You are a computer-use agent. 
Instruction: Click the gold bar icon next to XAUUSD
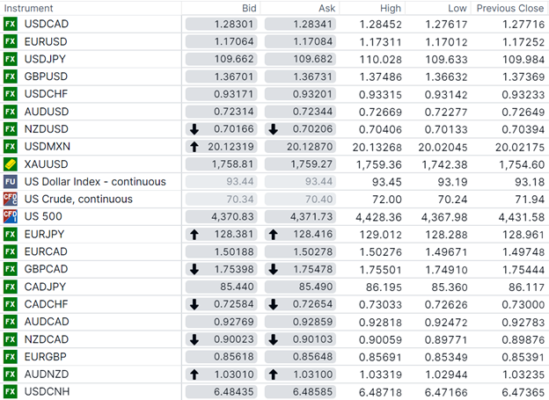11,164
